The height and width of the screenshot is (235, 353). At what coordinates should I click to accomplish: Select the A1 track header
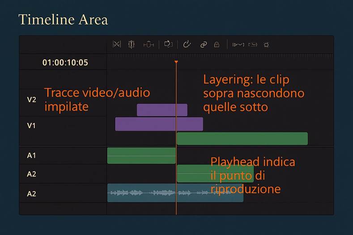pos(31,155)
